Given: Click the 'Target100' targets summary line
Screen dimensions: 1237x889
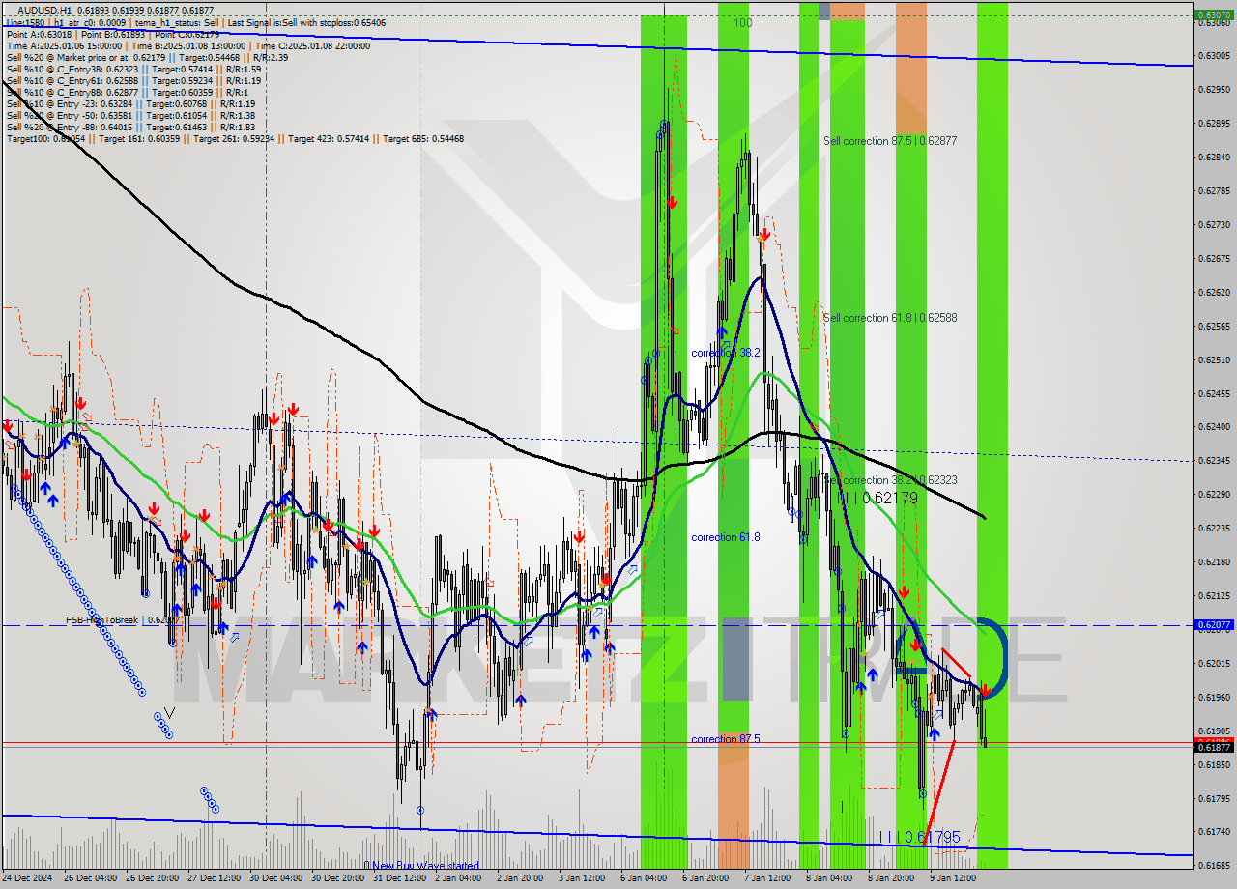Looking at the screenshot, I should click(x=235, y=138).
